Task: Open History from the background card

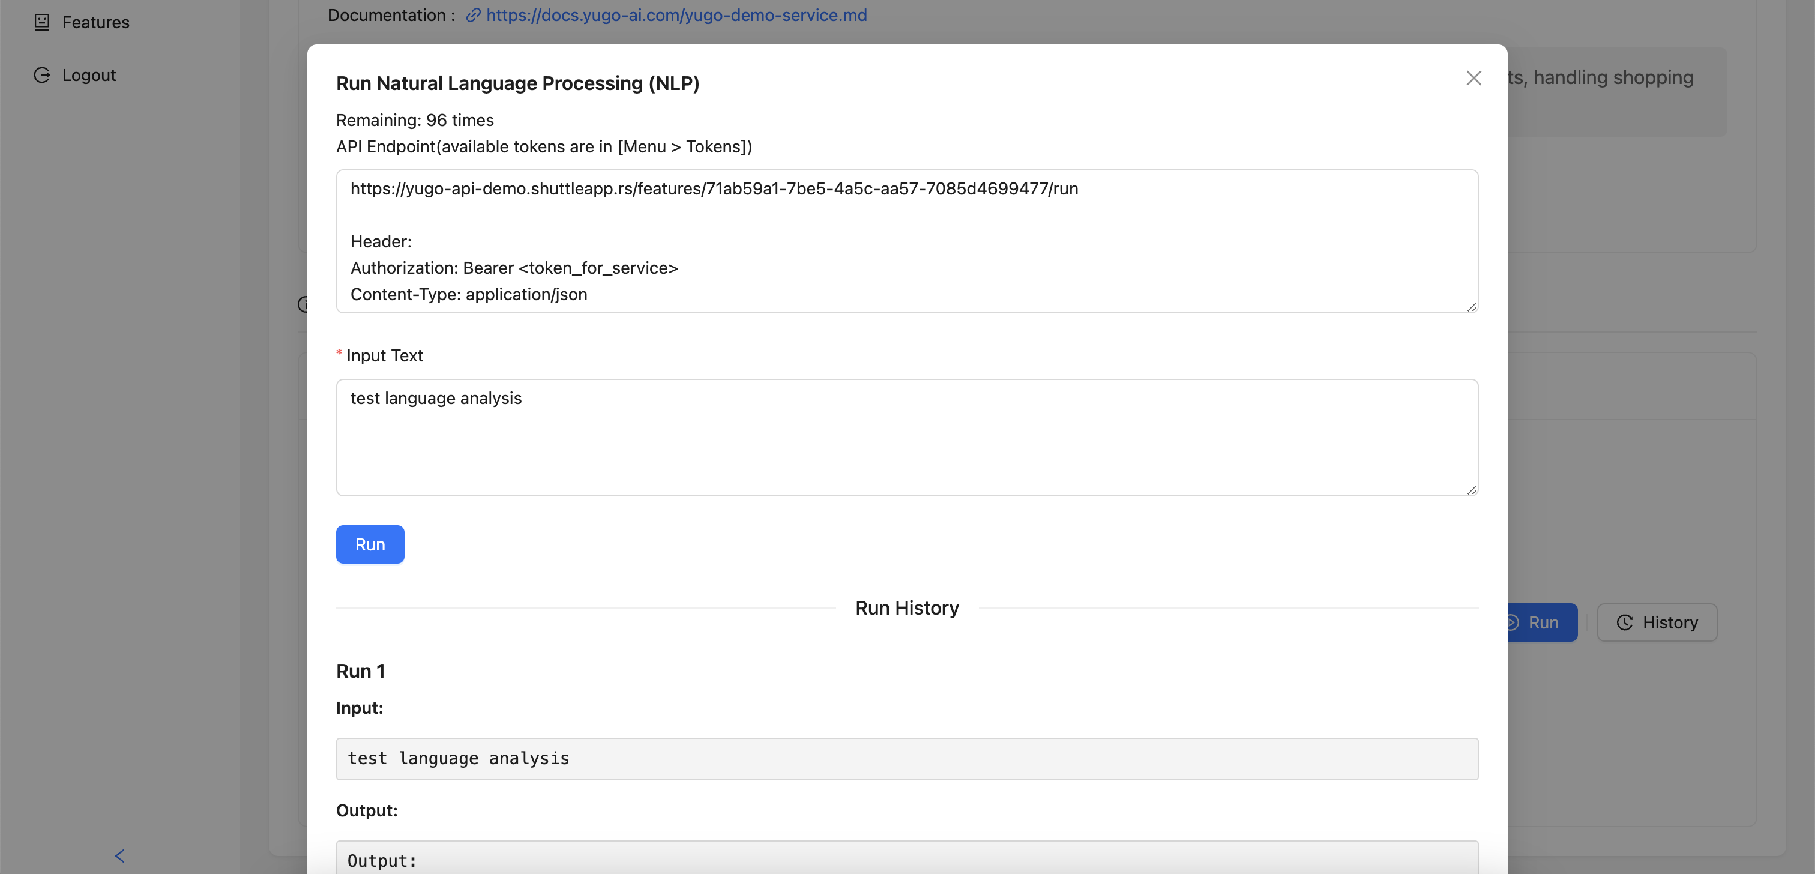Action: (1669, 622)
